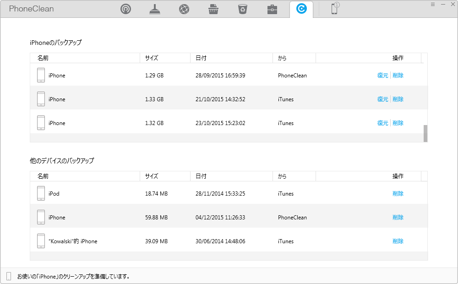This screenshot has height=284, width=458.
Task: Click the iPod backup device icon
Action: 41,193
